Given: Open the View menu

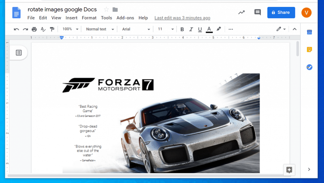Looking at the screenshot, I should [56, 18].
